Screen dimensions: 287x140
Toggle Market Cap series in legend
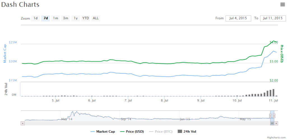[x=103, y=132]
